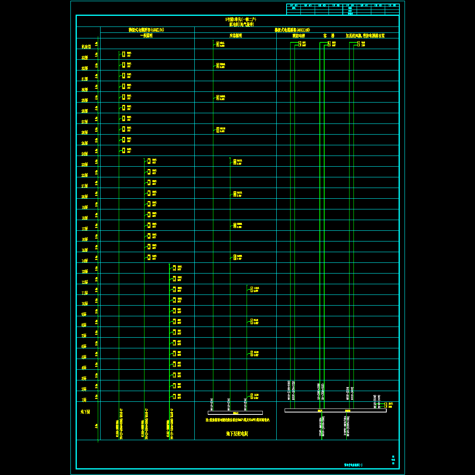Select the general lighting box symbol on 13层
Screen dimensions: 475x475
click(174, 268)
